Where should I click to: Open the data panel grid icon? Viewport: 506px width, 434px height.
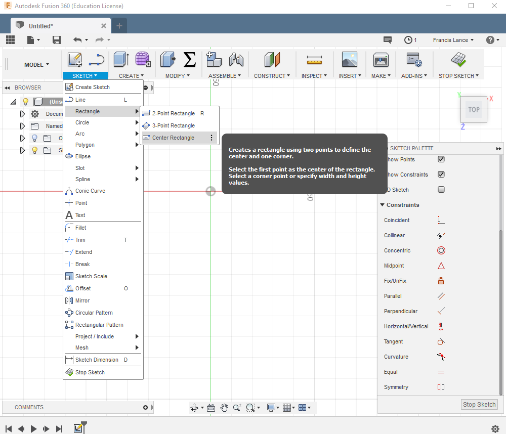point(10,39)
